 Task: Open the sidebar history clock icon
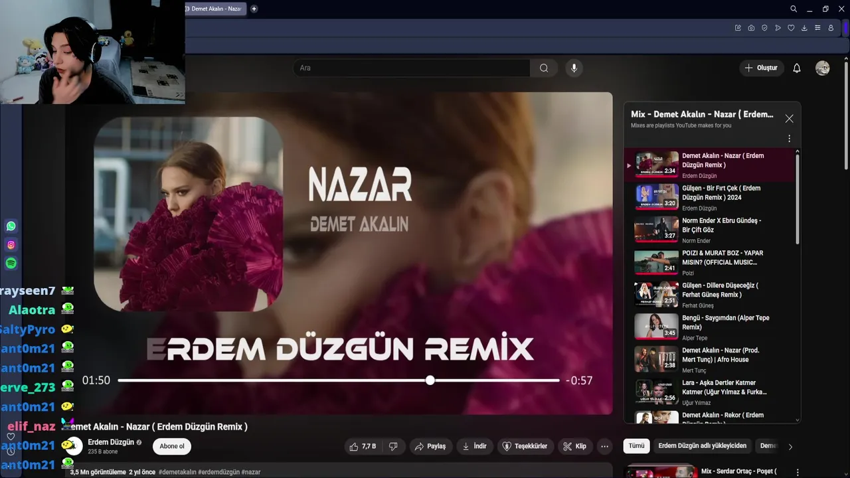(x=11, y=451)
